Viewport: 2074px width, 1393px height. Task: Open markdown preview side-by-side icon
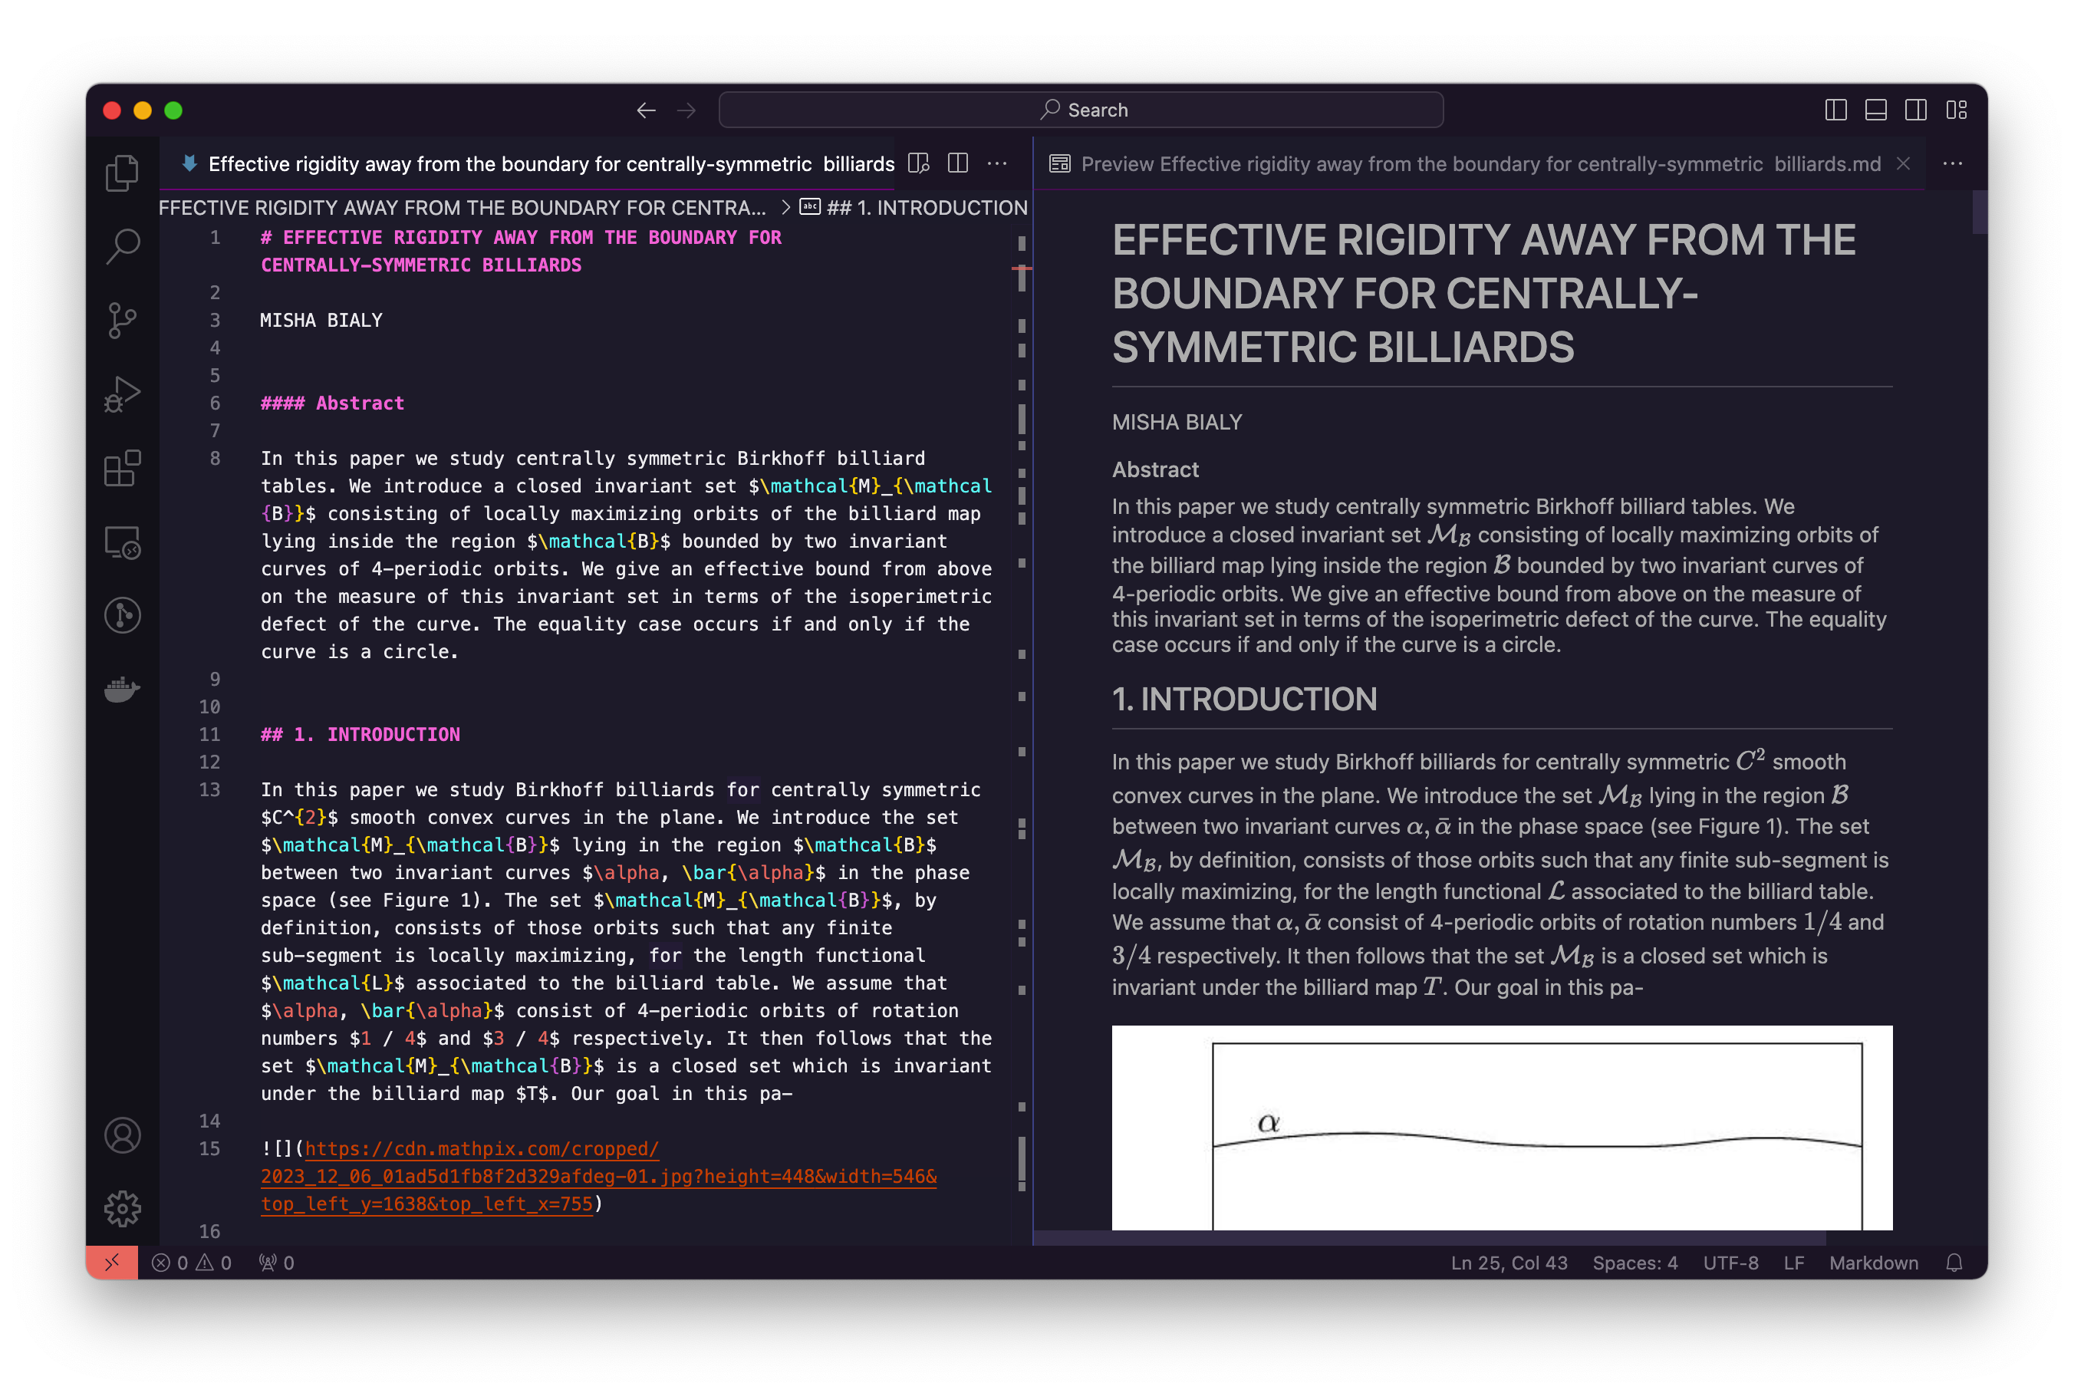click(918, 163)
